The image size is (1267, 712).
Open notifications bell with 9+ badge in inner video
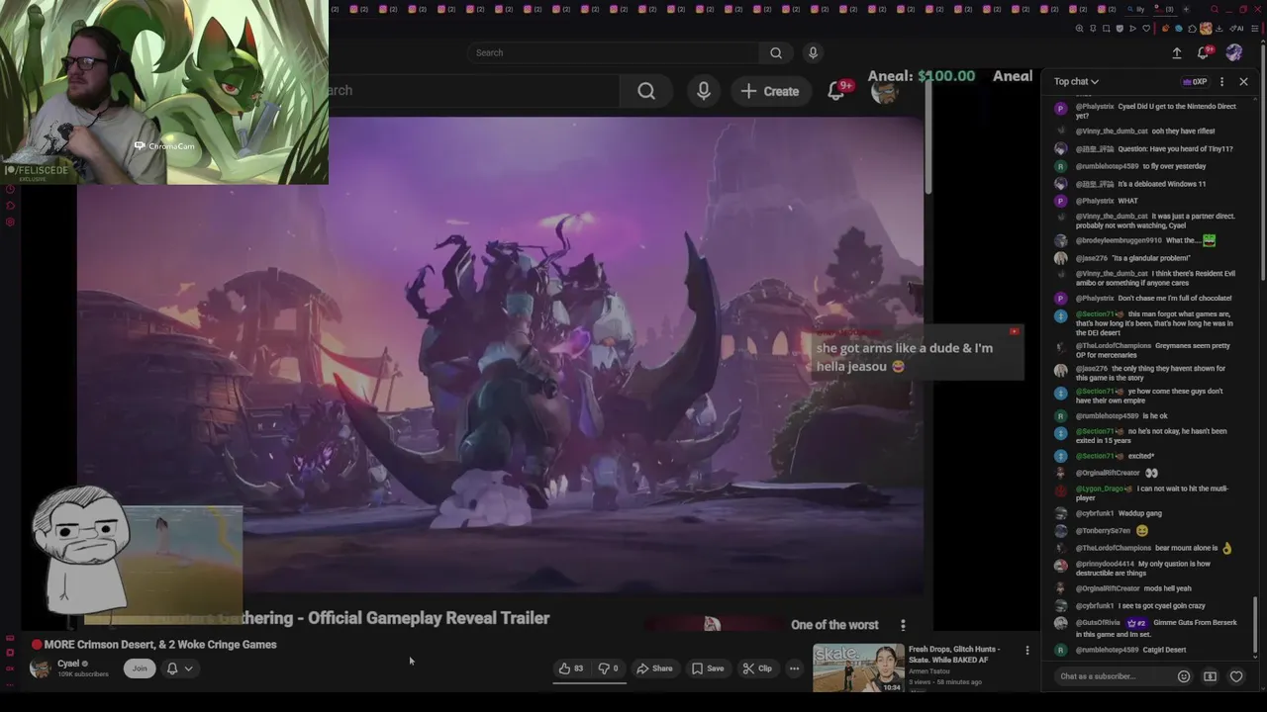[x=837, y=91]
